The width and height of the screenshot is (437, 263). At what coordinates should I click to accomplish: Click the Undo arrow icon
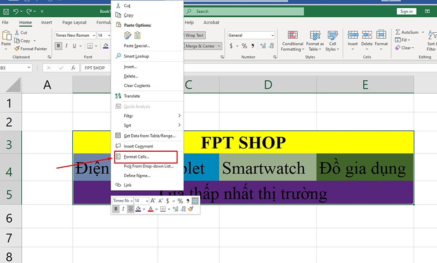coord(15,11)
